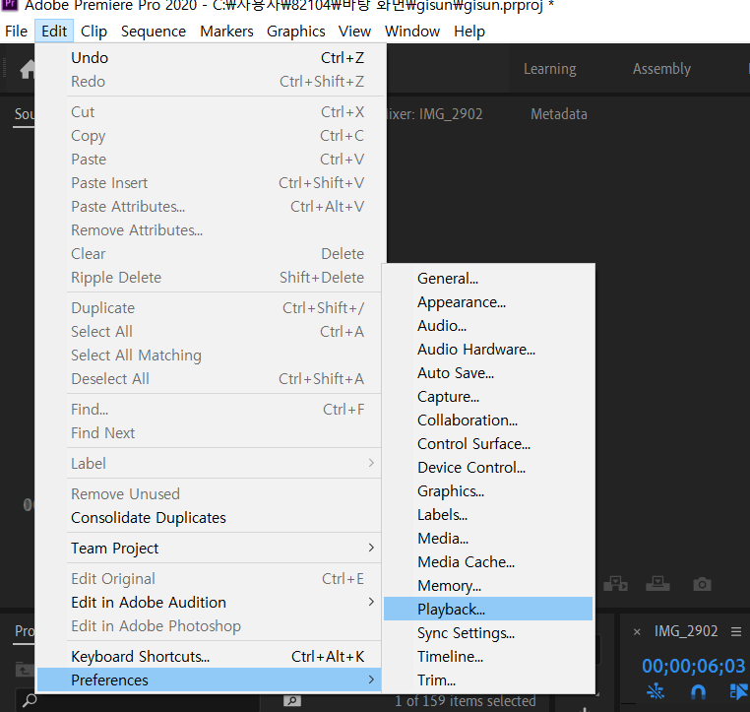Screen dimensions: 750x712
Task: Open Media Cache preferences
Action: [488, 561]
